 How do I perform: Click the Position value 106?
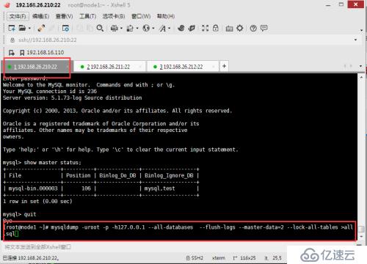(86, 188)
